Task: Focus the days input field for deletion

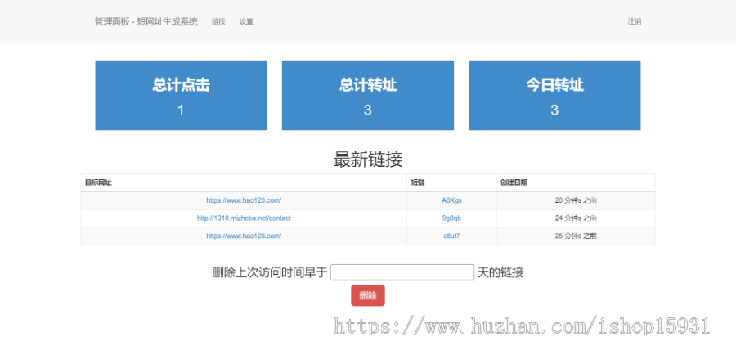Action: tap(402, 272)
